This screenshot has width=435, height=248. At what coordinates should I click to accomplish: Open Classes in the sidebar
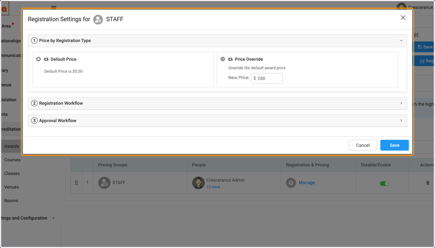click(x=12, y=173)
